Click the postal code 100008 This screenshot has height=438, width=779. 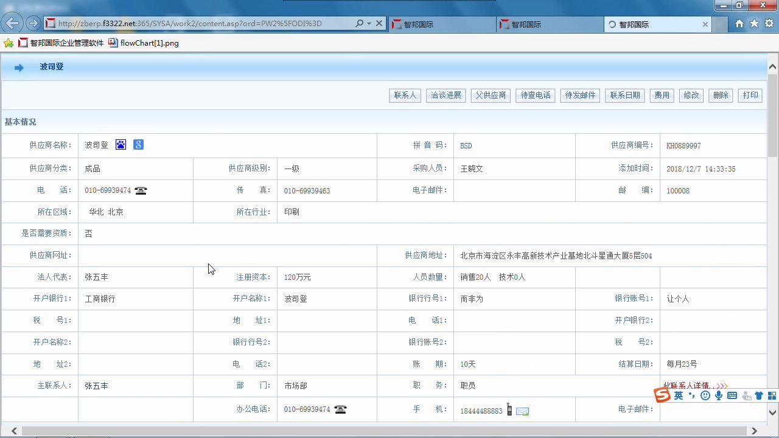pyautogui.click(x=678, y=191)
